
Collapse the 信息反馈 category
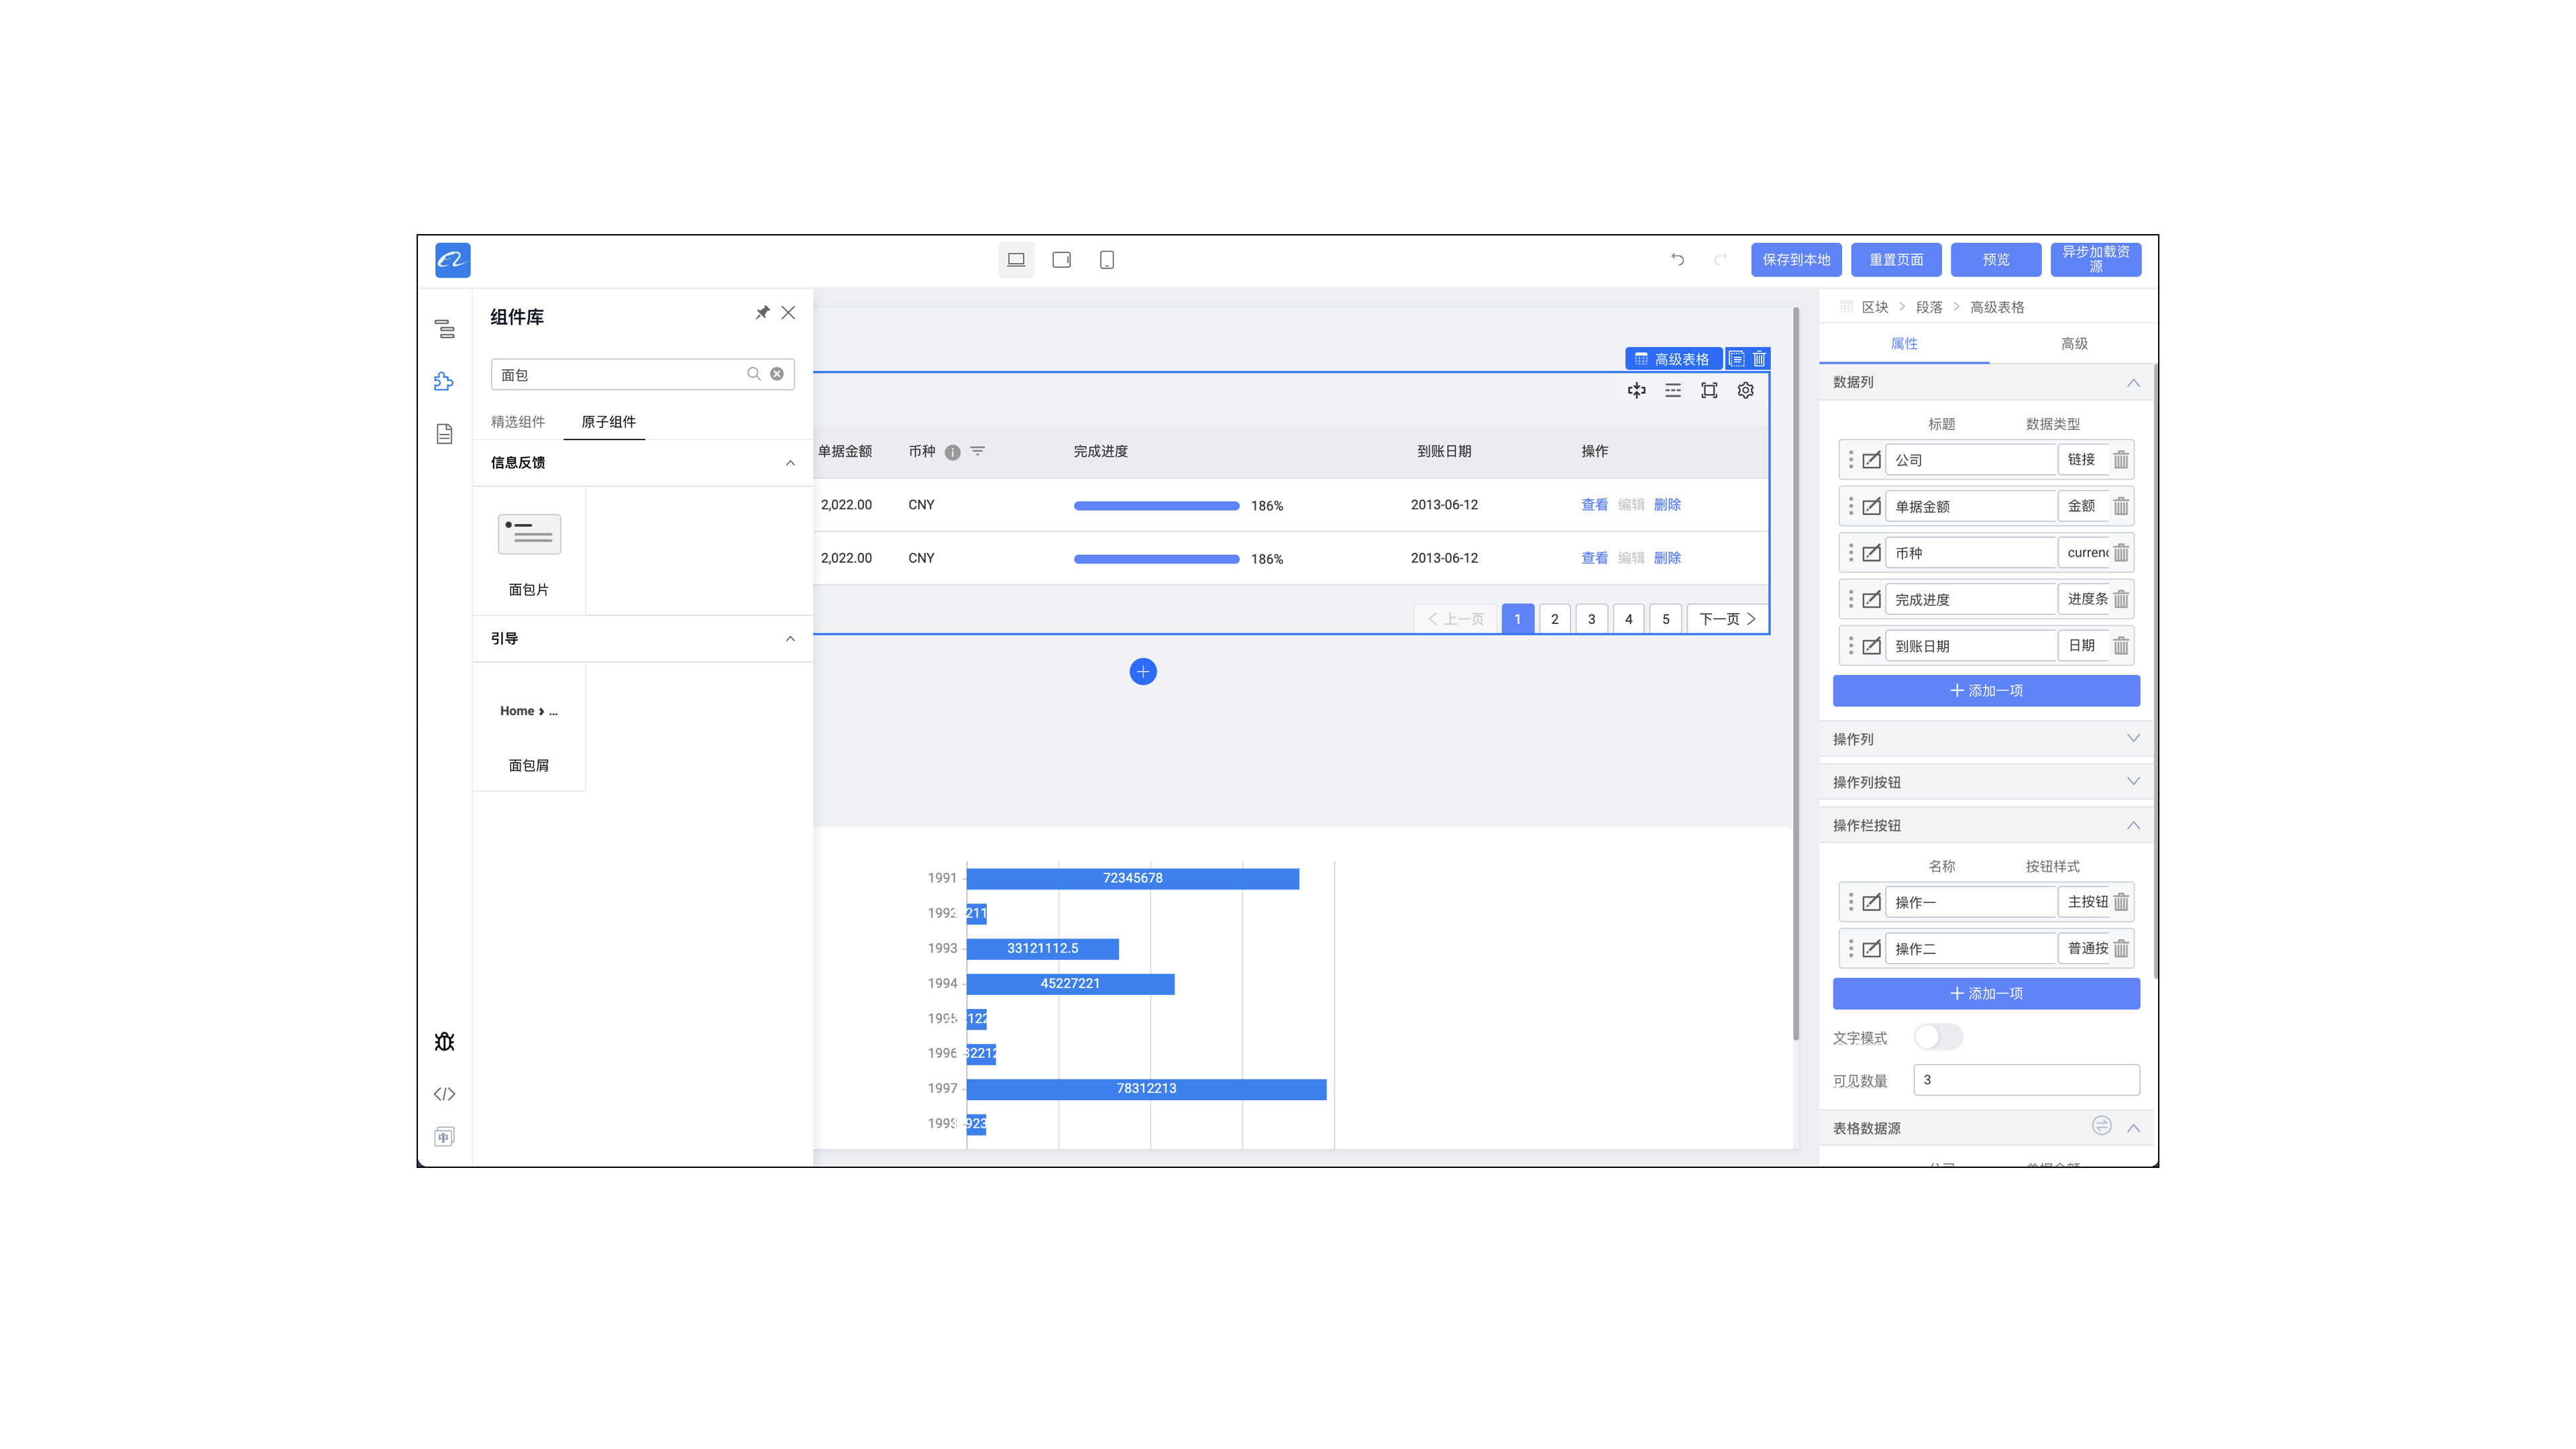pos(790,463)
